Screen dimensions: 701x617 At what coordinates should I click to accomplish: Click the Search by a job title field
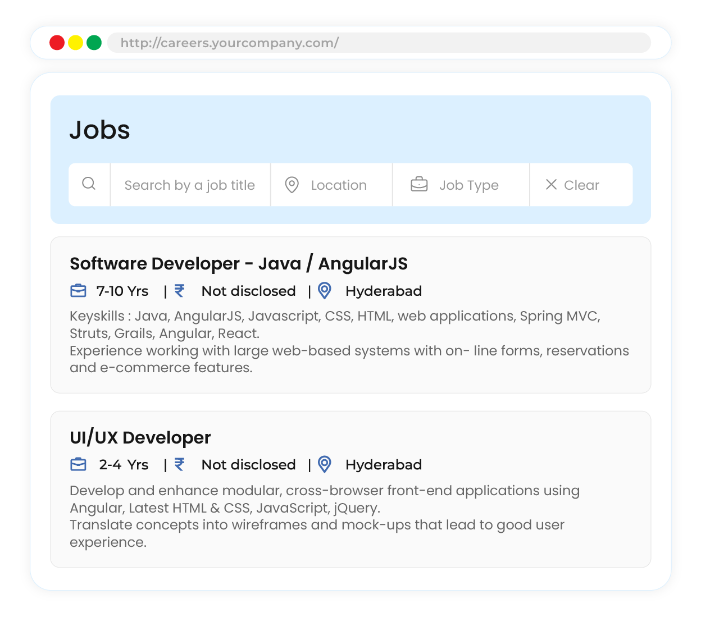click(190, 185)
